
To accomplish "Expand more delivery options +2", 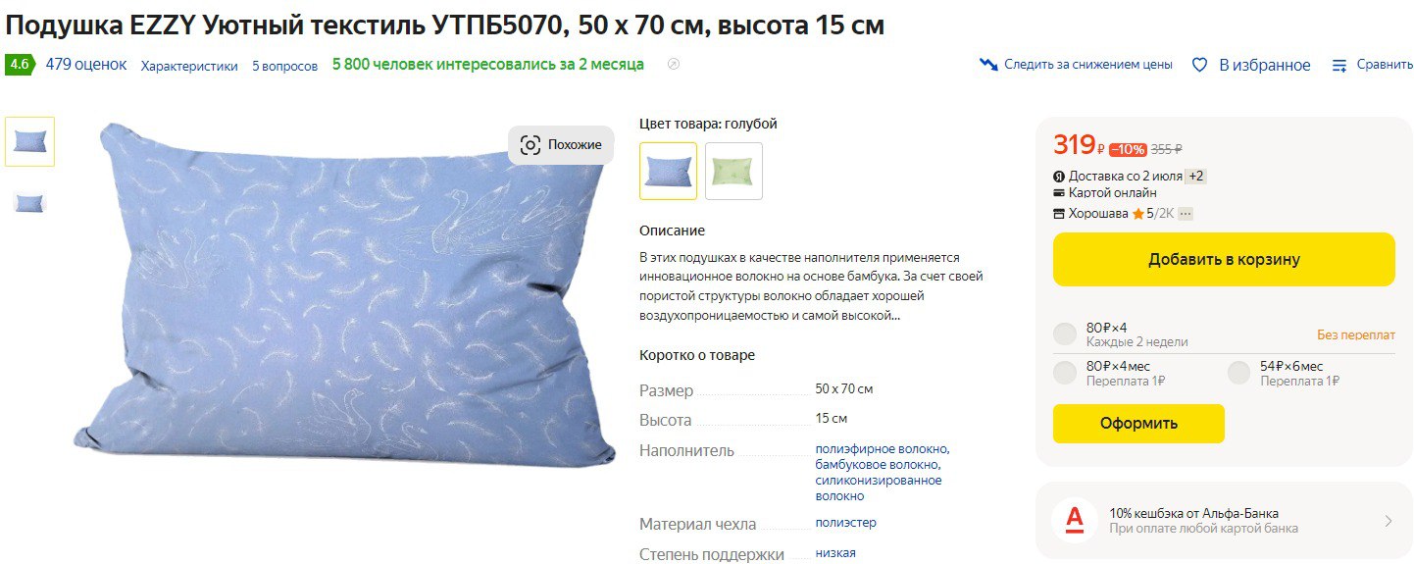I will tap(1195, 177).
